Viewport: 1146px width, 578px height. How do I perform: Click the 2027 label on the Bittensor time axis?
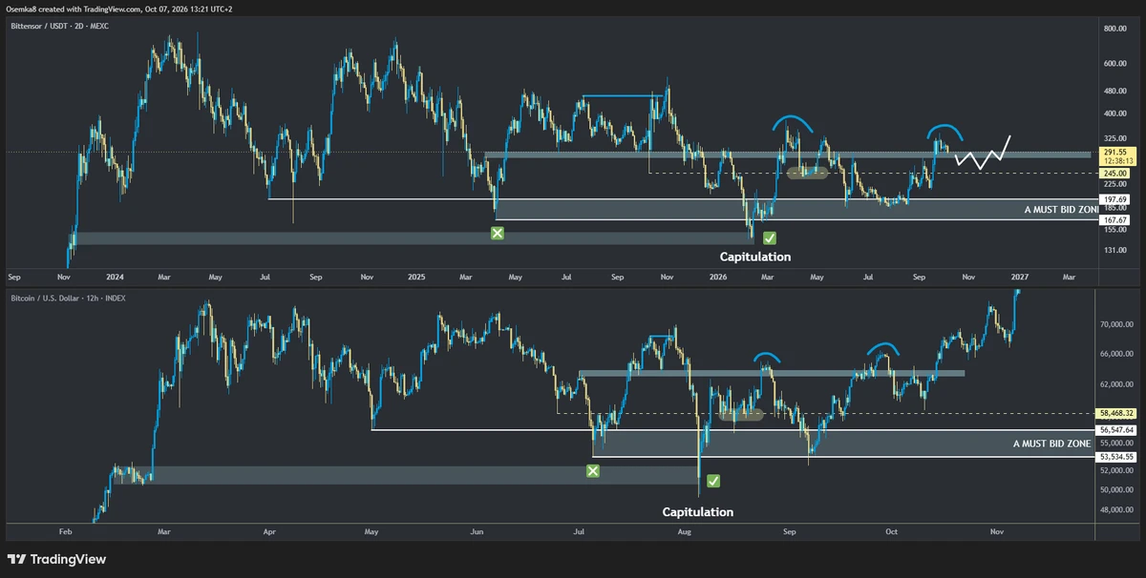tap(1019, 277)
